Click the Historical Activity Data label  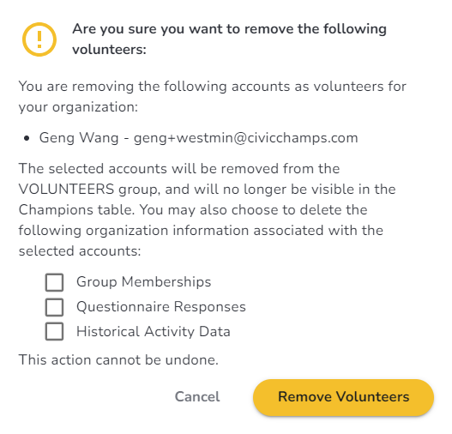coord(153,331)
